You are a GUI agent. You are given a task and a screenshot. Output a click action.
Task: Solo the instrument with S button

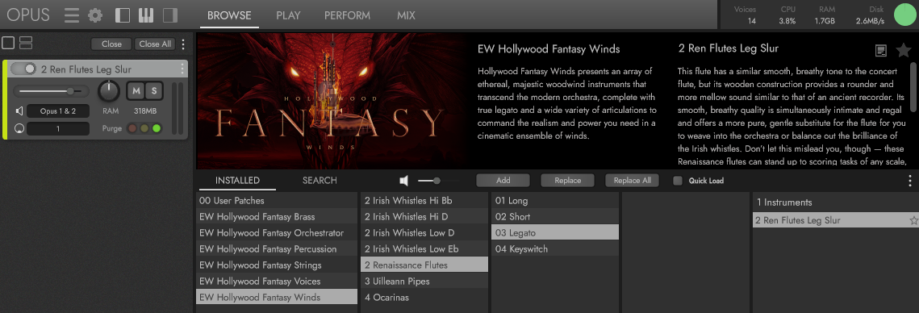154,91
